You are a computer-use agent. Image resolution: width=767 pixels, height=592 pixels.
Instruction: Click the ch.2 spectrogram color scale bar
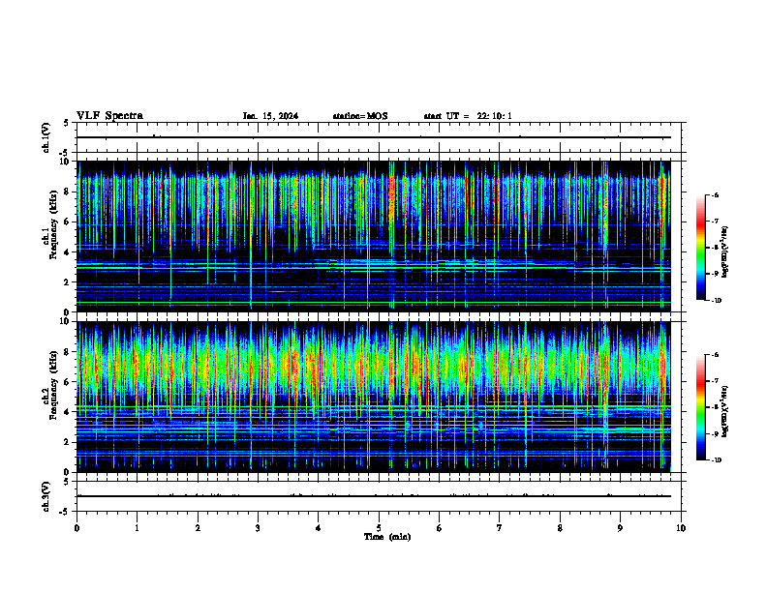[x=700, y=407]
